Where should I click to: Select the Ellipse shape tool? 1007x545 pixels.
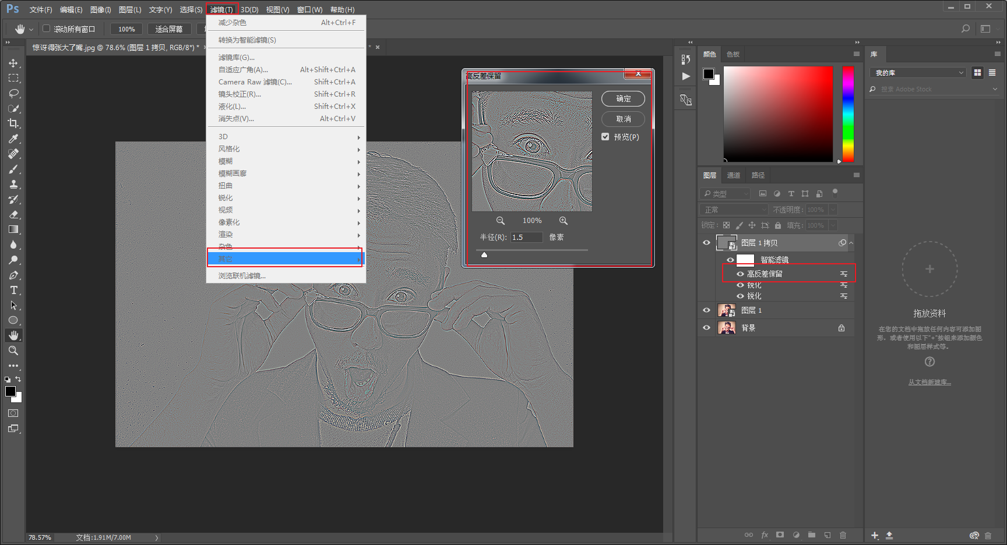13,320
